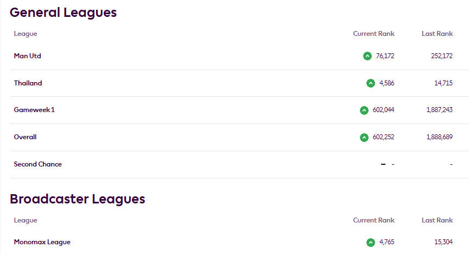The height and width of the screenshot is (254, 469).
Task: Click the General Leagues heading
Action: pyautogui.click(x=63, y=13)
